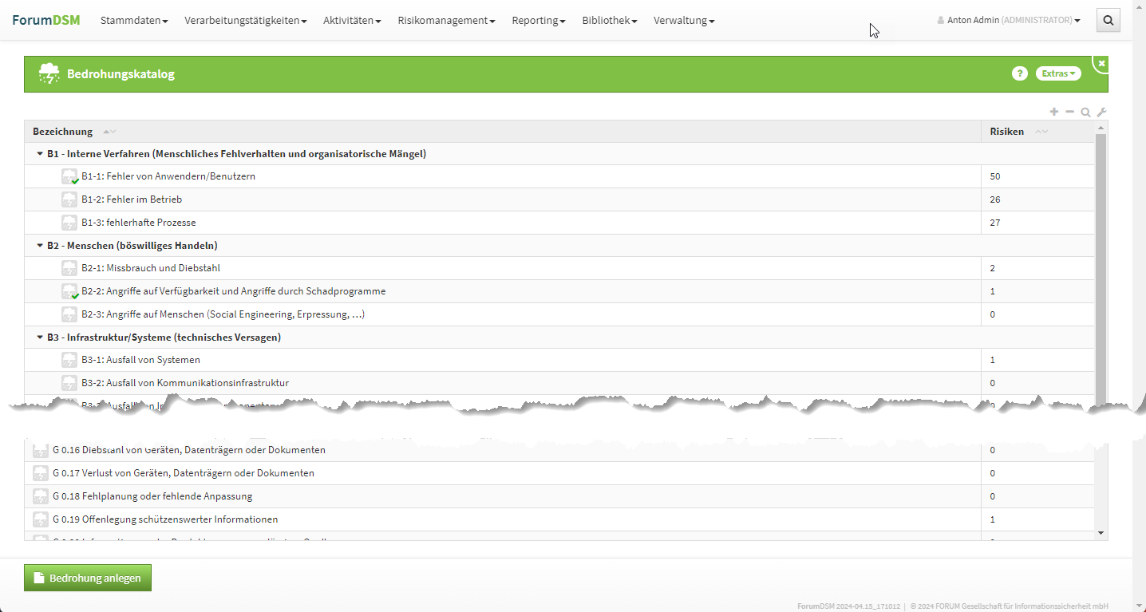This screenshot has width=1146, height=612.
Task: Select row text B3-2: Ausfall von Kommunikationsinfrastruktur
Action: (185, 383)
